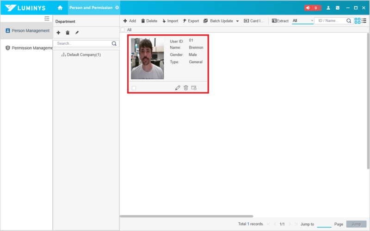Click the Luminys logo

[x=25, y=8]
